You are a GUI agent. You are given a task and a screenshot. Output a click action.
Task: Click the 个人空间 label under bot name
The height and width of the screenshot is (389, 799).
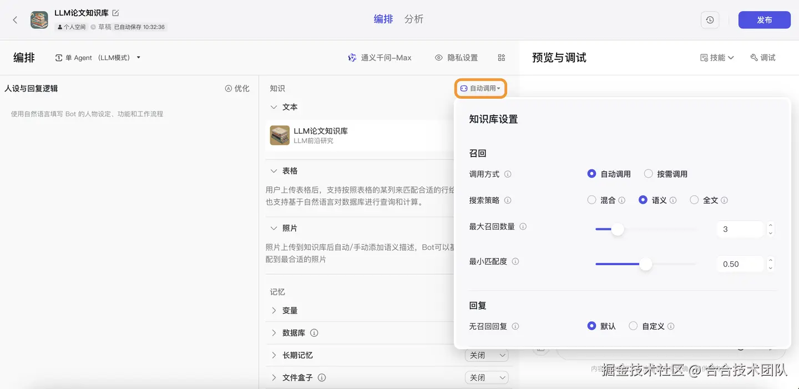[72, 27]
